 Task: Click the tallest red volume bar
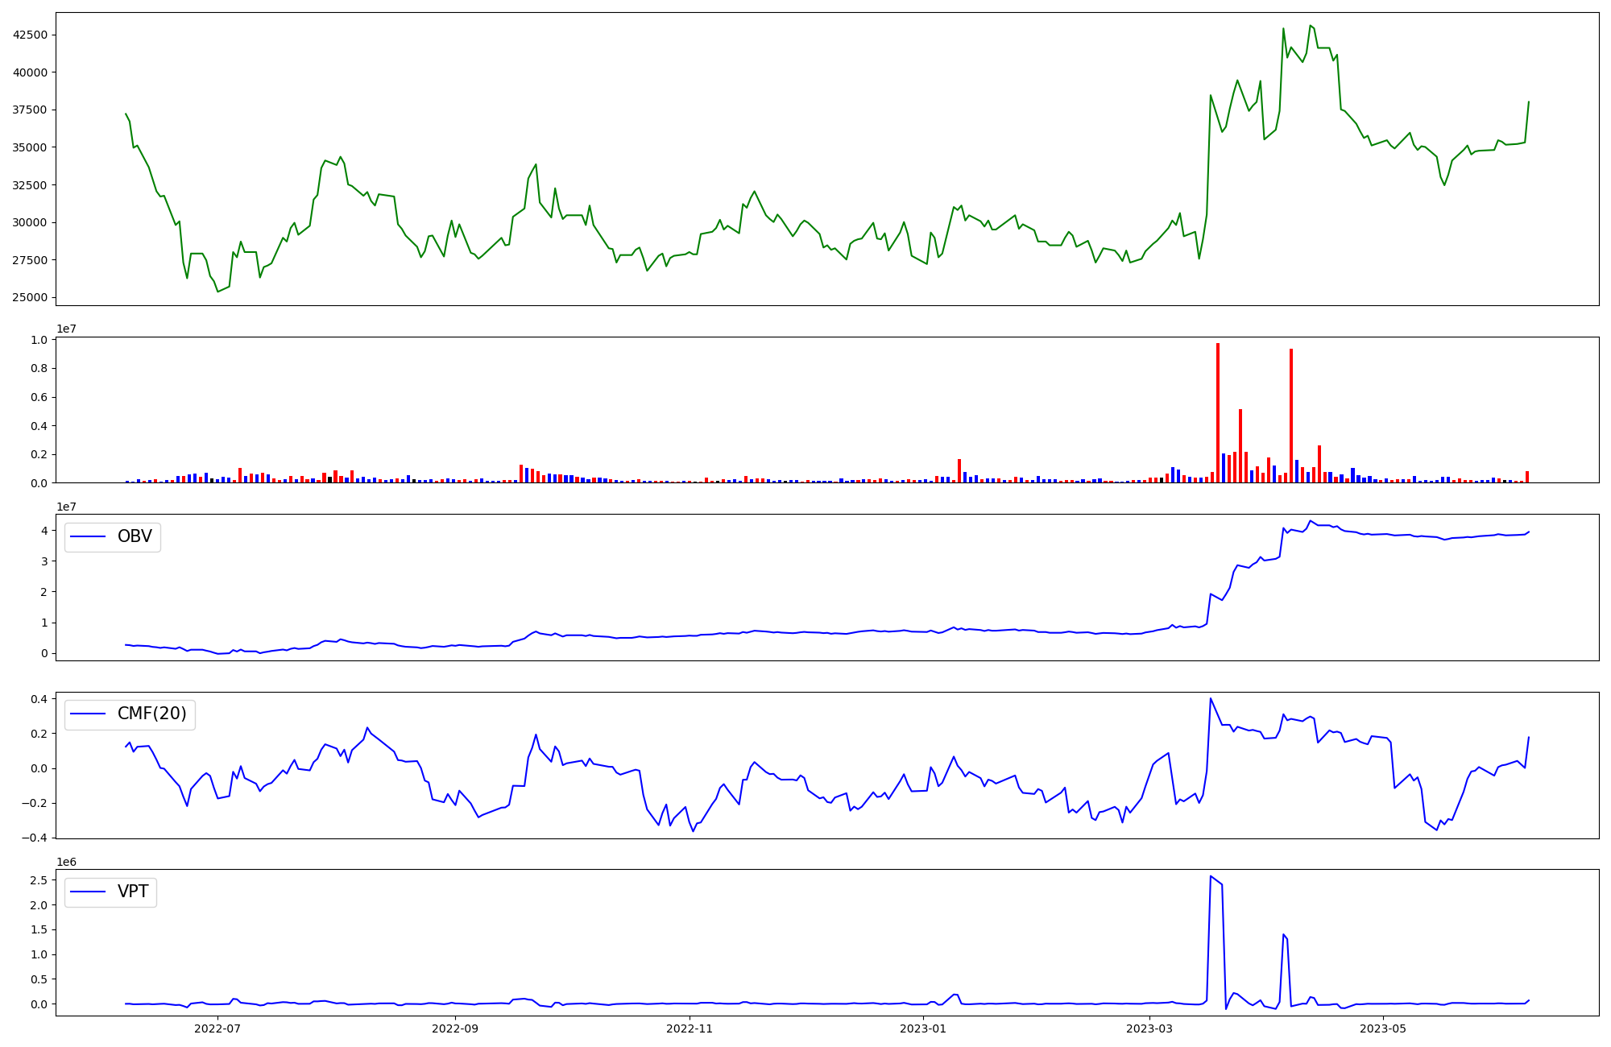1217,412
